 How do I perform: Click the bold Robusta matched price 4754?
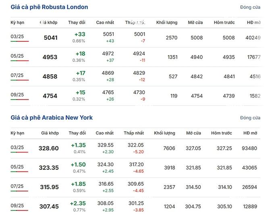[50, 96]
